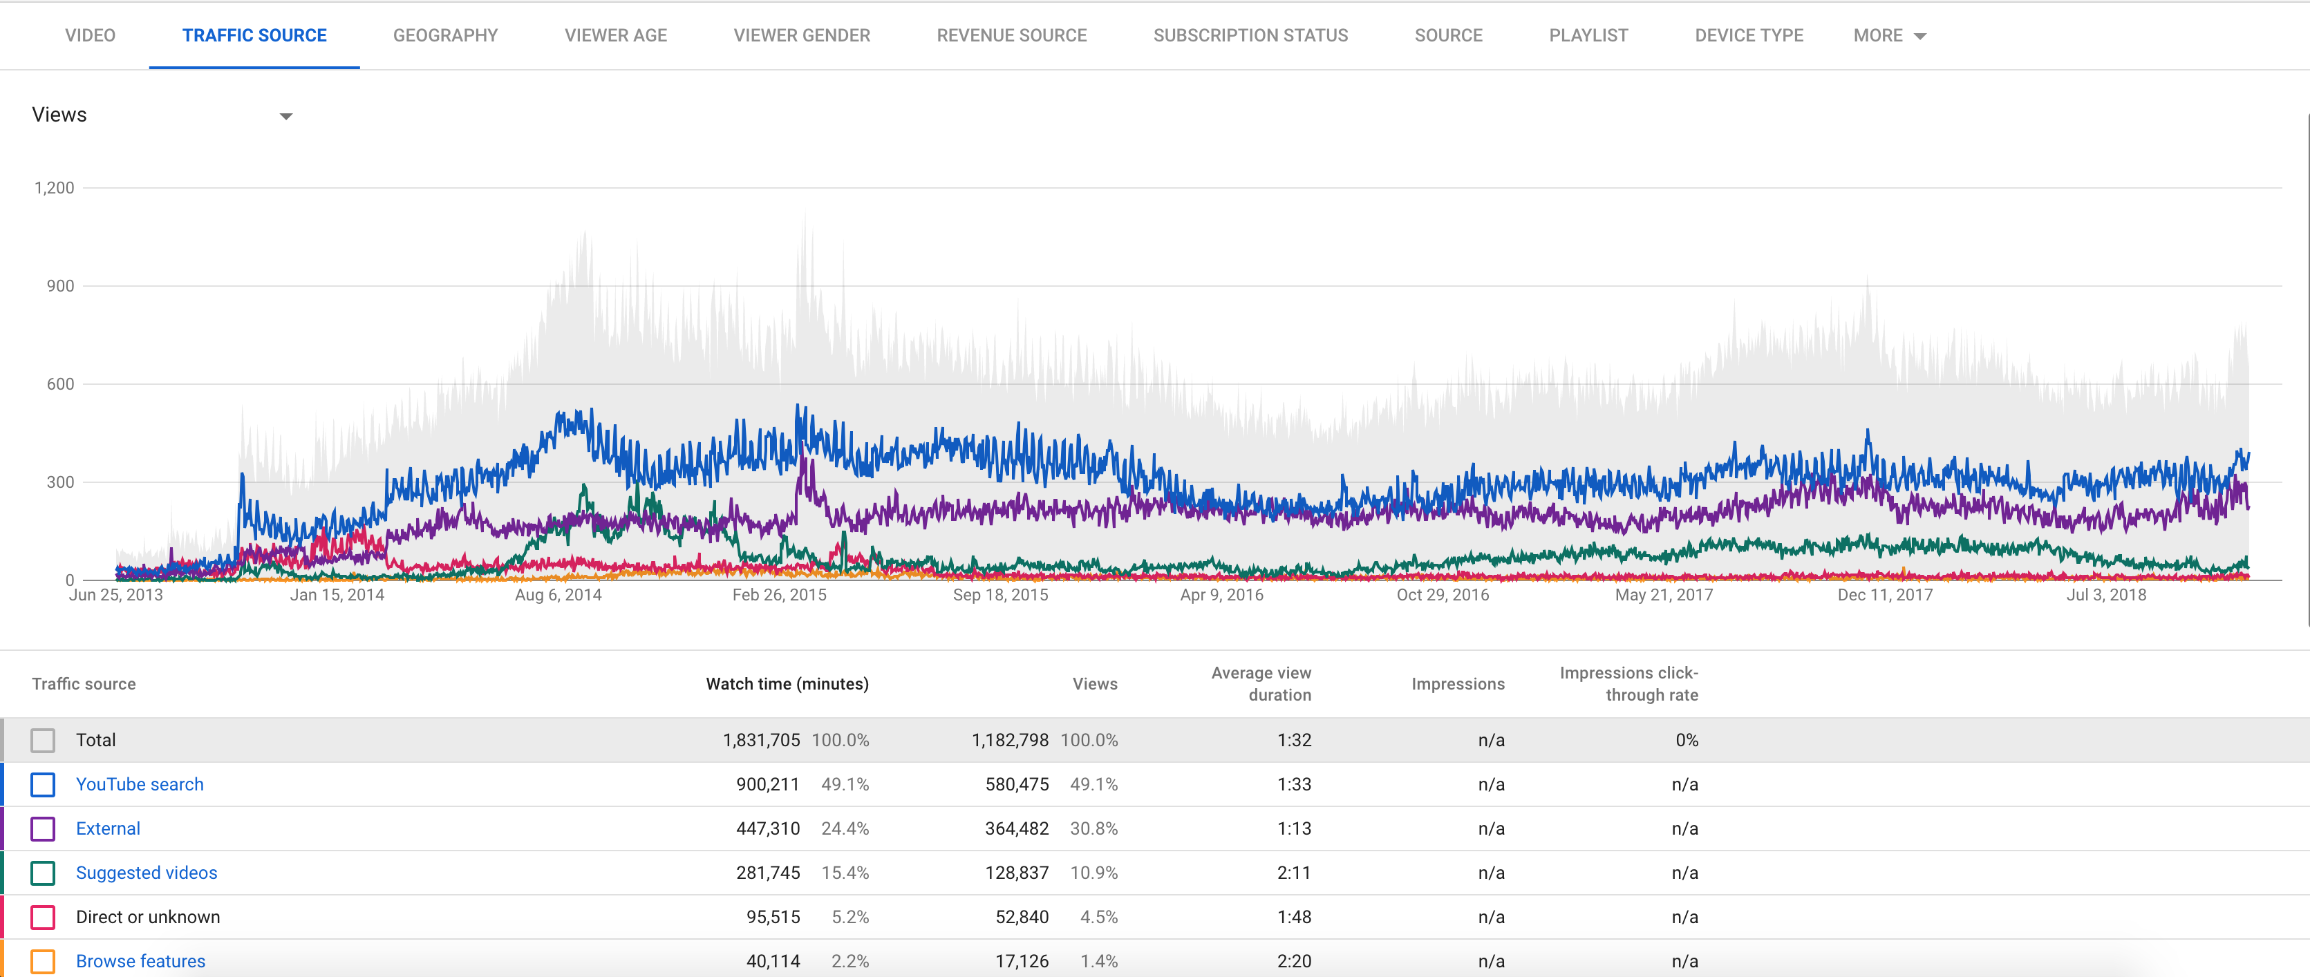
Task: Toggle the Browse features checkbox
Action: pos(42,961)
